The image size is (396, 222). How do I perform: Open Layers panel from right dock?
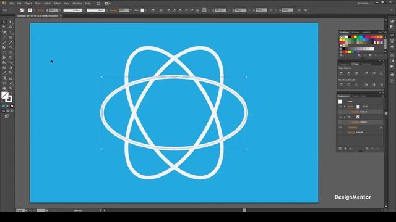pyautogui.click(x=392, y=75)
